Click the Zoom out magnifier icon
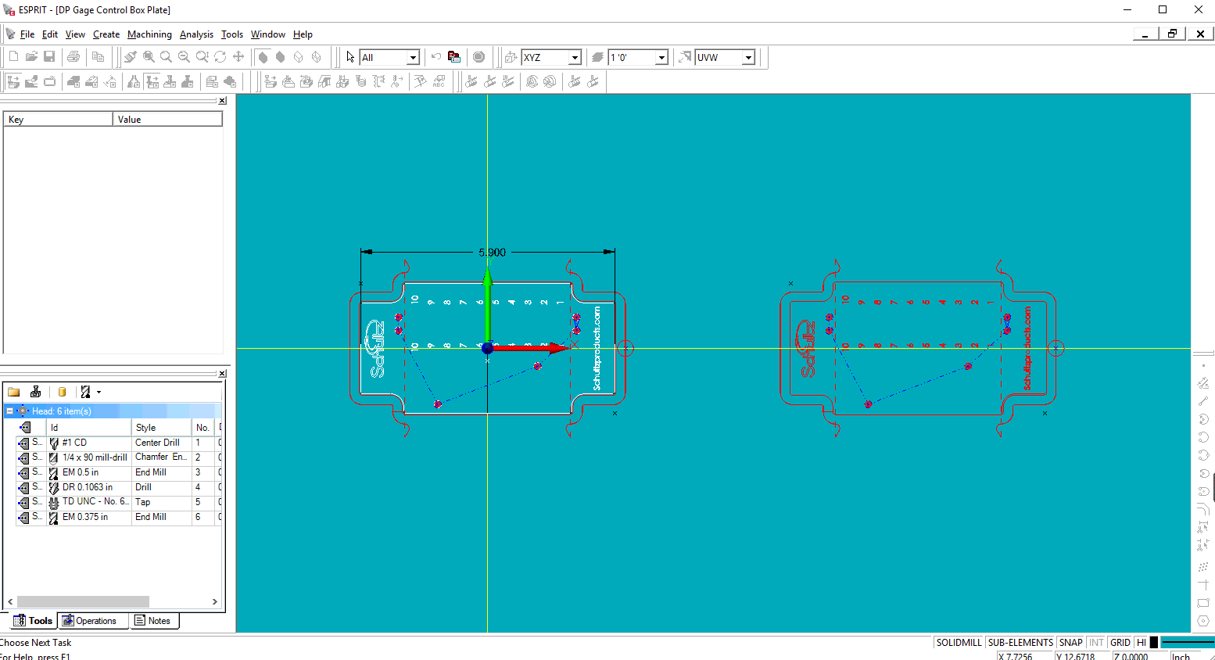The image size is (1215, 660). tap(184, 56)
